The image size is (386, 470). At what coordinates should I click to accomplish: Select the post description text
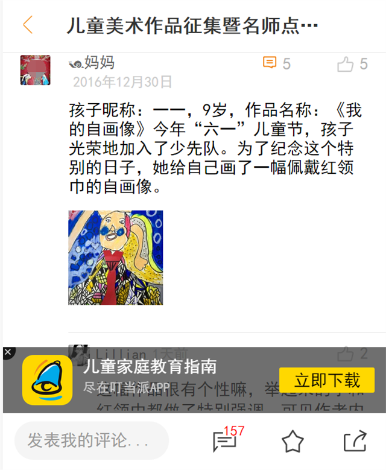click(x=215, y=148)
